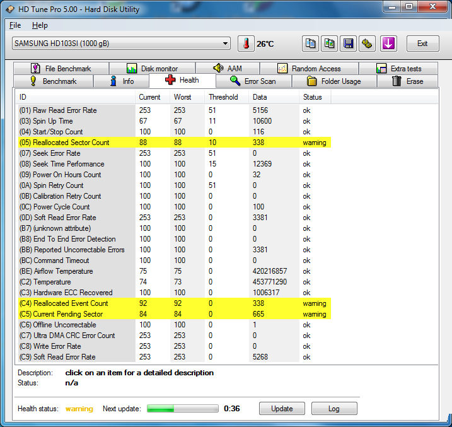Select the Health tab
The height and width of the screenshot is (427, 452).
(x=182, y=80)
